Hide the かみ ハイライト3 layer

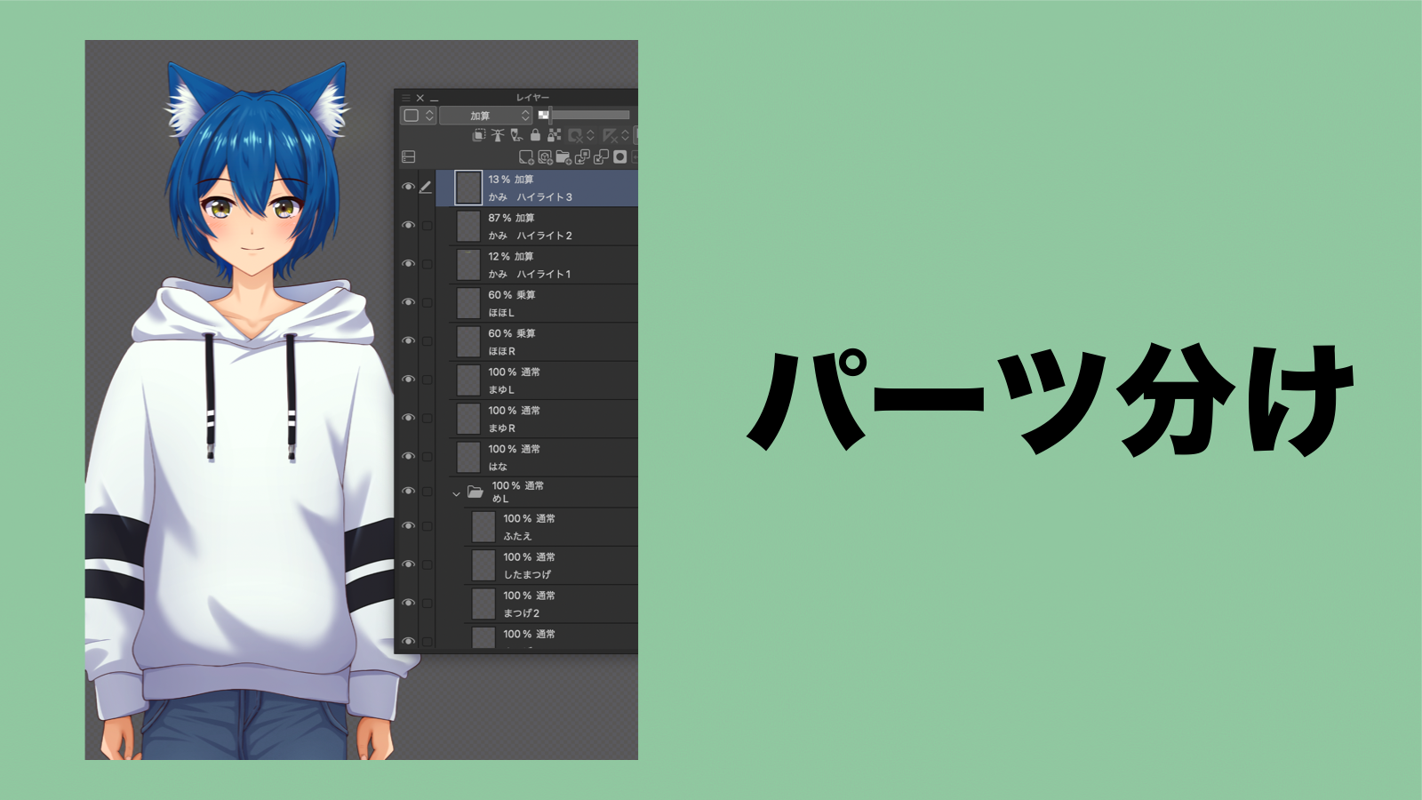pyautogui.click(x=409, y=187)
